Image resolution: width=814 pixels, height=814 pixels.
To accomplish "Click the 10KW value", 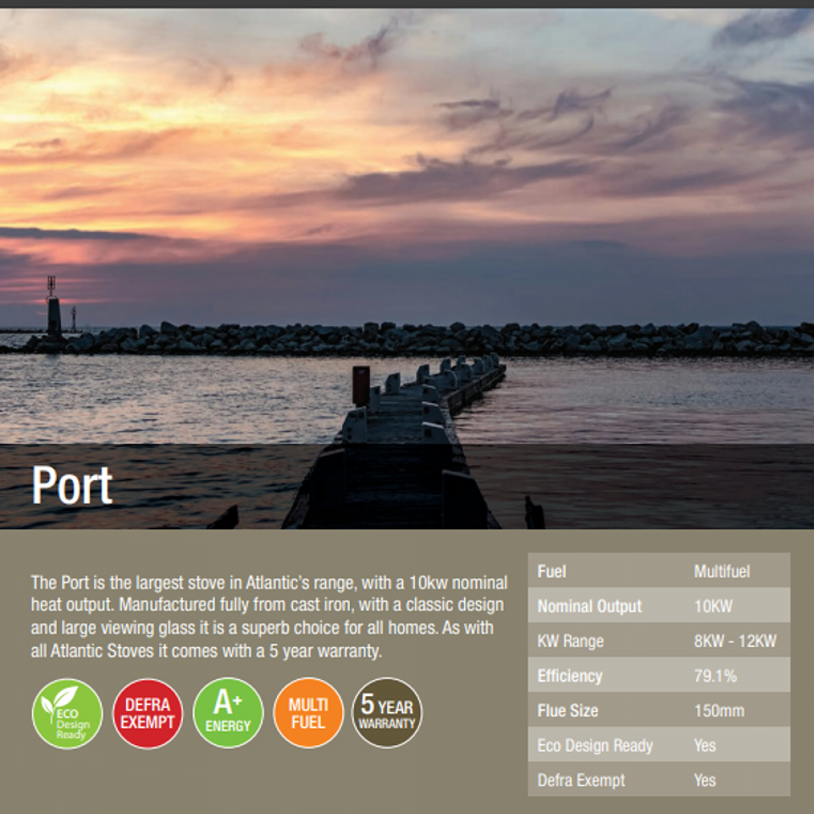I will click(x=713, y=606).
